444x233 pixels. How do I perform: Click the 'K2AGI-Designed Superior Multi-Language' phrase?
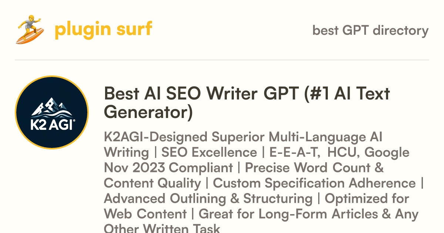[235, 137]
